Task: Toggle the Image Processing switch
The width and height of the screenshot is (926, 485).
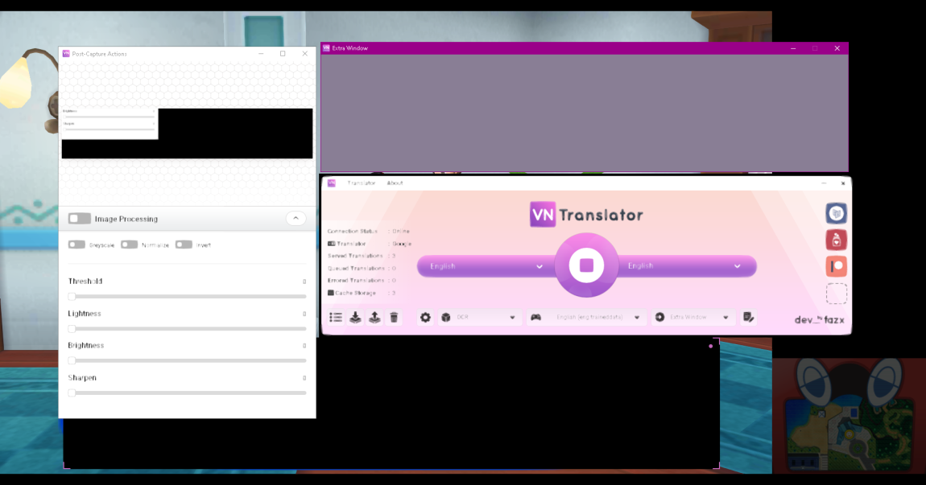Action: click(x=79, y=219)
